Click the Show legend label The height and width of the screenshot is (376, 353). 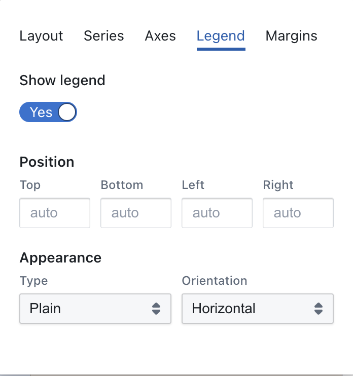(x=62, y=81)
